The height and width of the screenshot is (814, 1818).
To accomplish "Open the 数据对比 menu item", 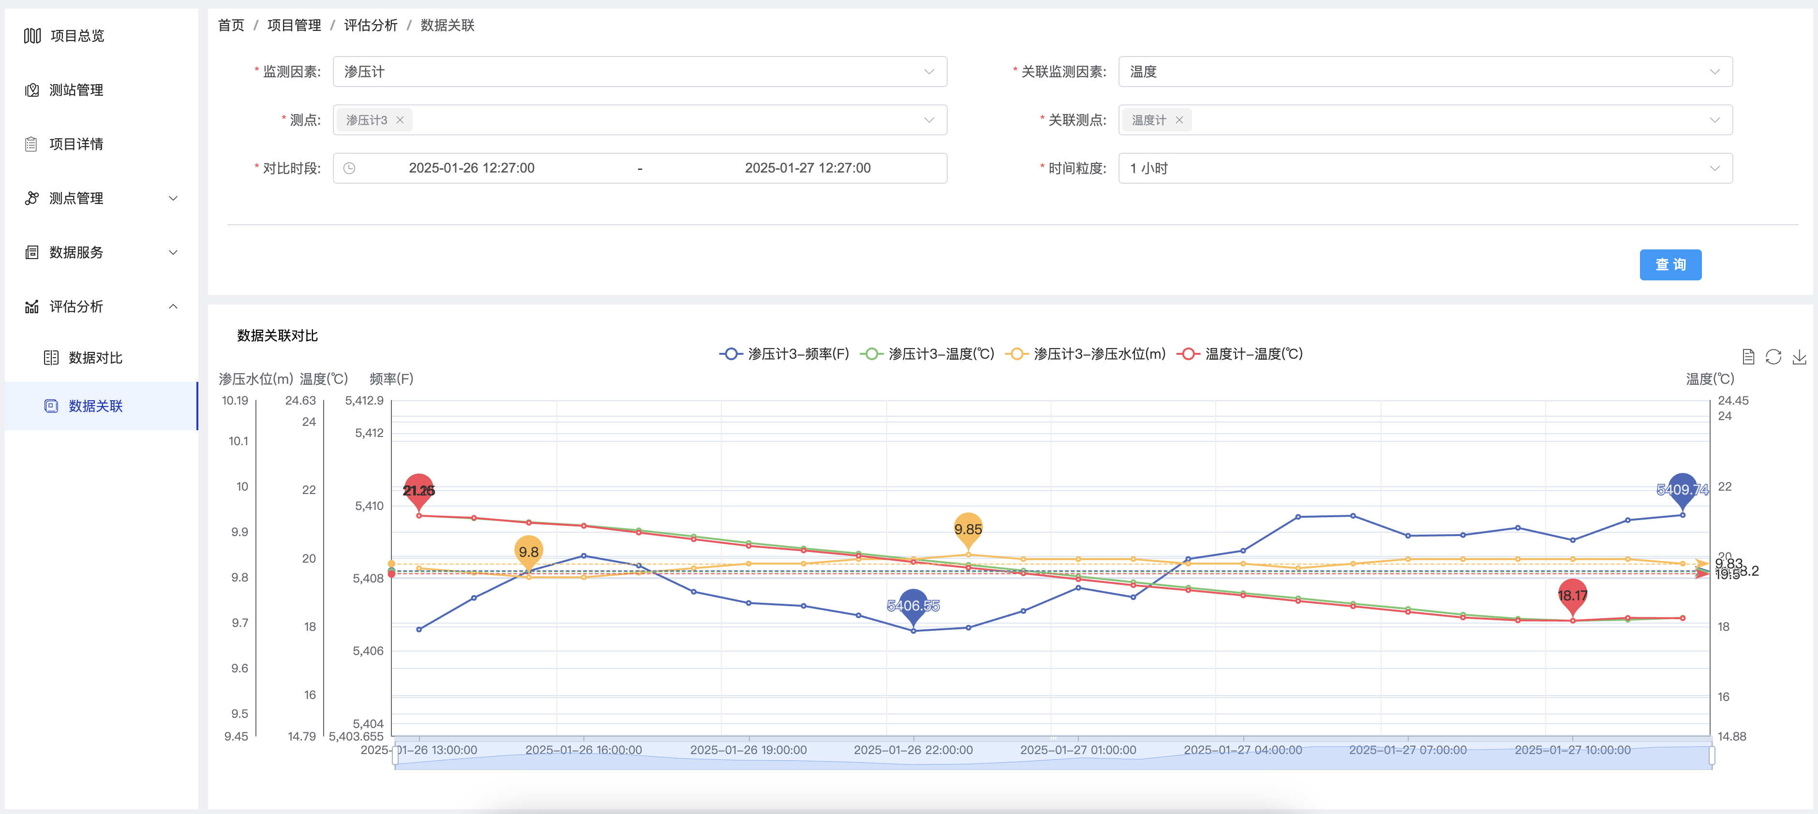I will (x=95, y=358).
